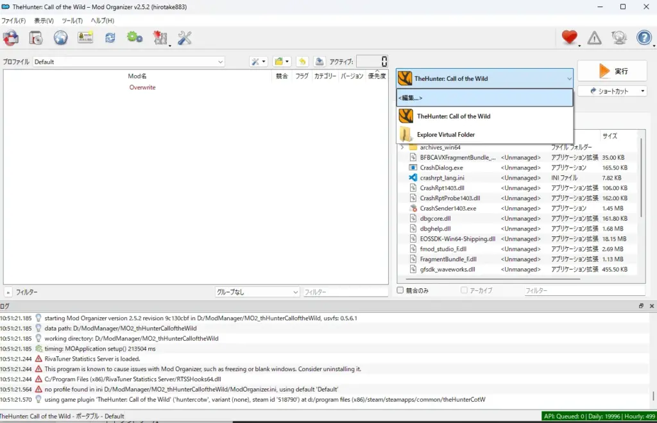
Task: Open the グループなし grouping dropdown
Action: (257, 292)
